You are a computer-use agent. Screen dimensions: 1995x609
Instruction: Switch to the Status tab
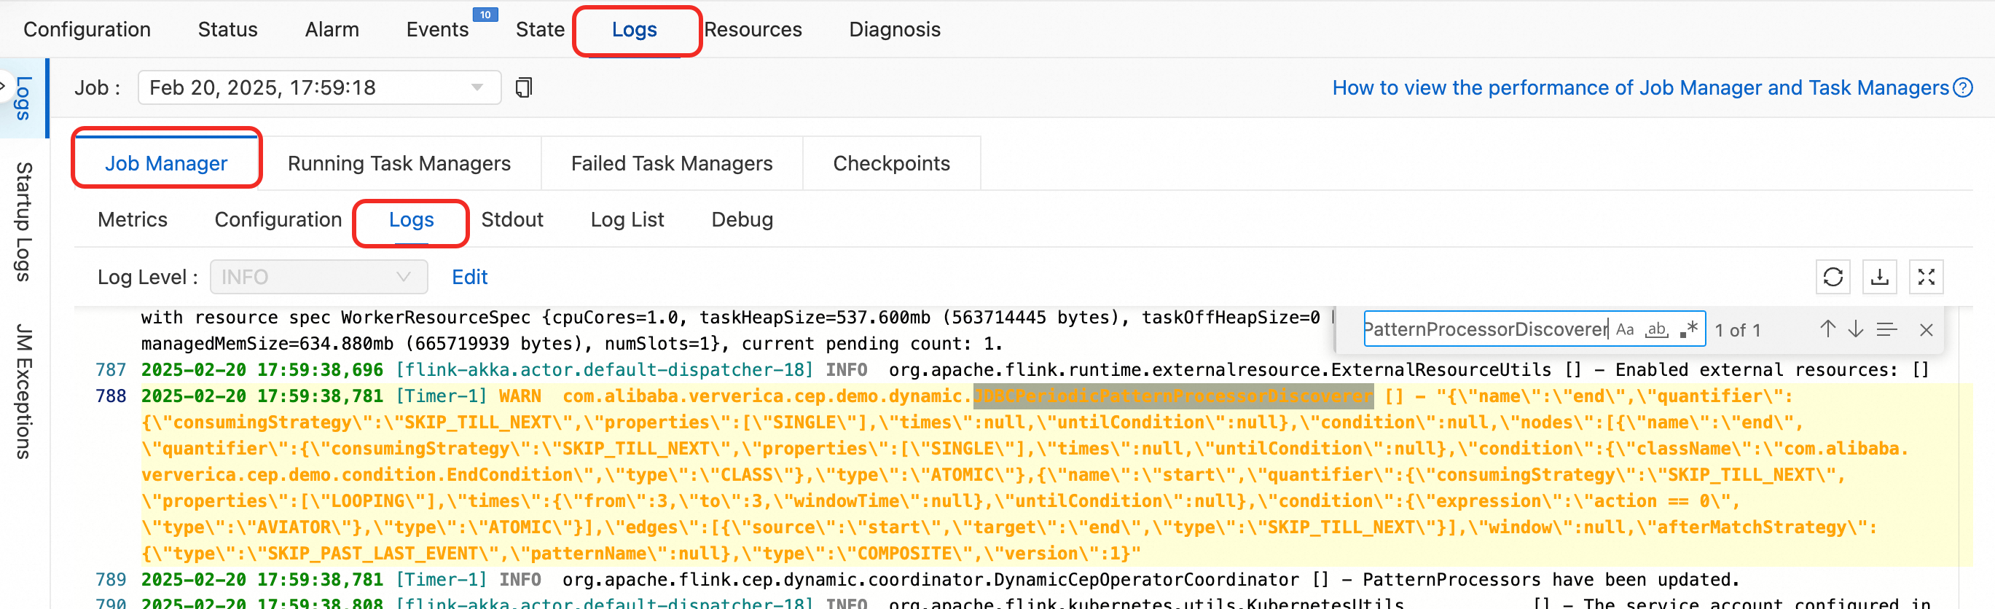point(227,29)
